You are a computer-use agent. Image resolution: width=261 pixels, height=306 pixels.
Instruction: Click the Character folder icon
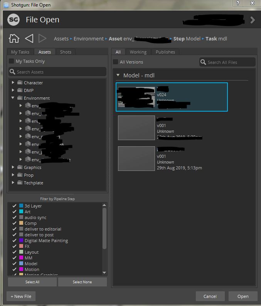point(20,82)
